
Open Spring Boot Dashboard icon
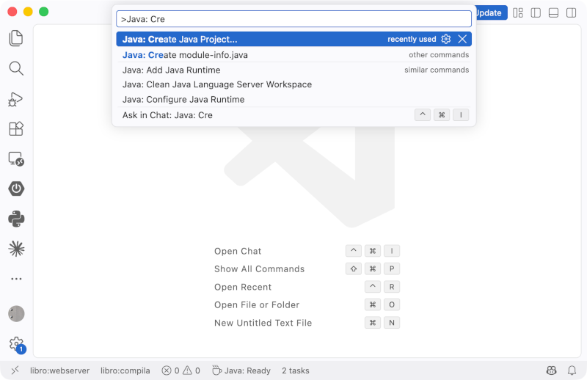tap(16, 189)
